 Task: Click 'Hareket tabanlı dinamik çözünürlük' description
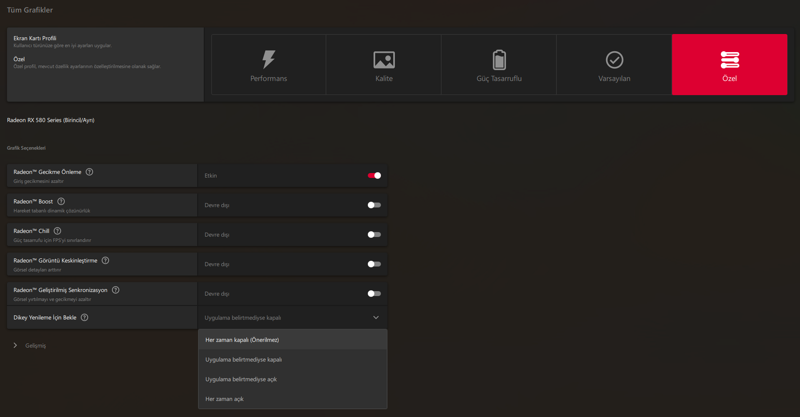point(52,211)
